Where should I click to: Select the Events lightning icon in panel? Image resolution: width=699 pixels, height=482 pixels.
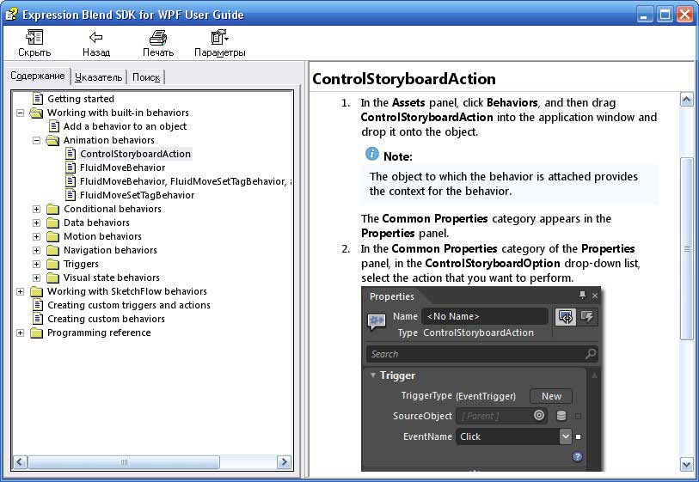point(587,317)
